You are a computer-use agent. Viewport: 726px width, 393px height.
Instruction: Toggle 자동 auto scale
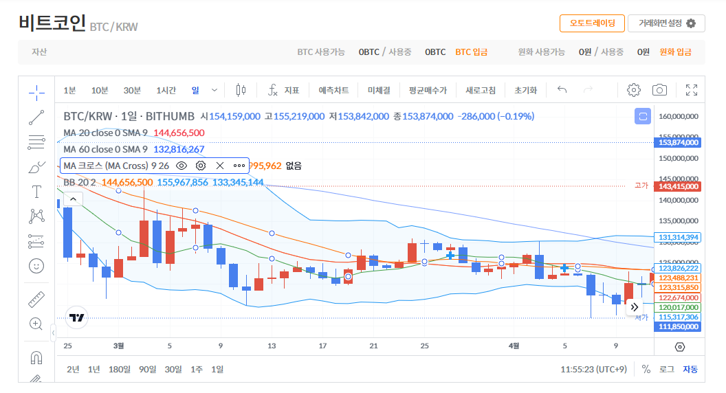690,369
